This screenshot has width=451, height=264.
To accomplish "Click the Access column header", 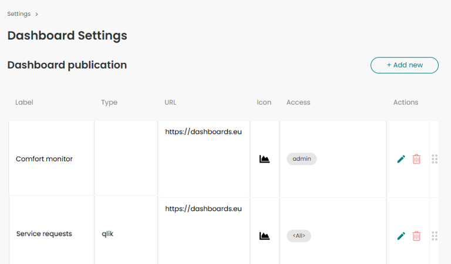I will [x=298, y=102].
